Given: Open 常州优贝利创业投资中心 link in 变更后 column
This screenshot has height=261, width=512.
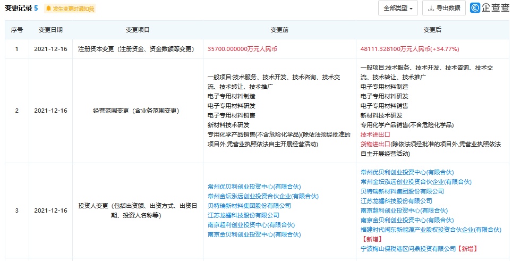Looking at the screenshot, I should pos(407,172).
